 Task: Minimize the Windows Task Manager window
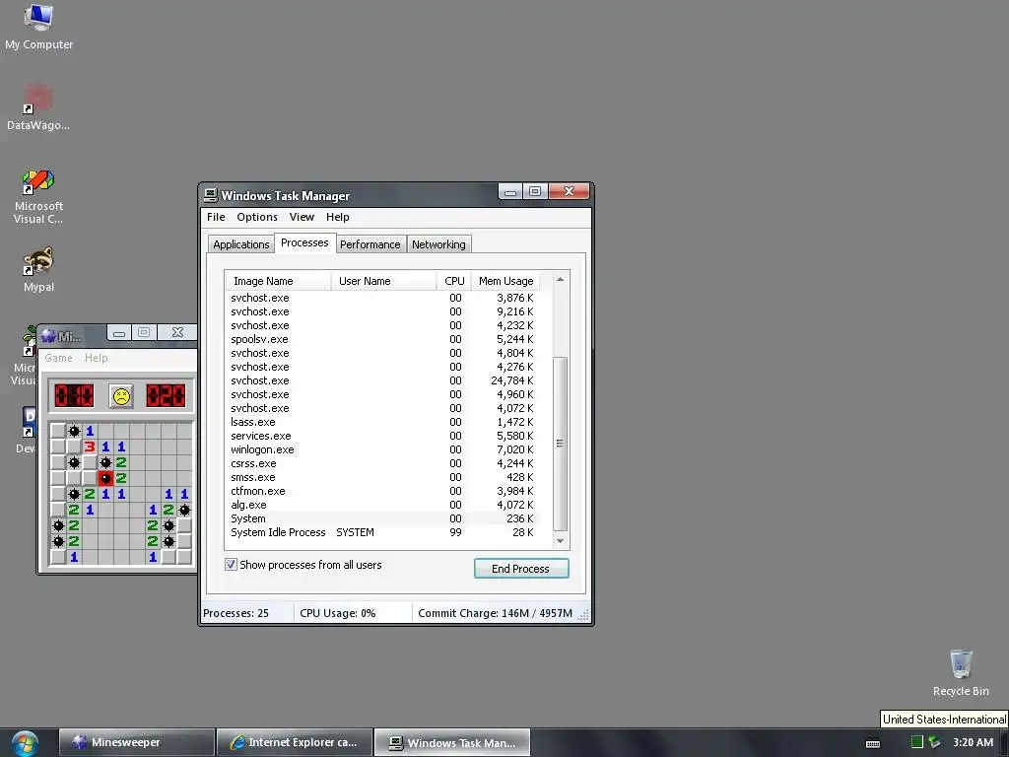[510, 192]
